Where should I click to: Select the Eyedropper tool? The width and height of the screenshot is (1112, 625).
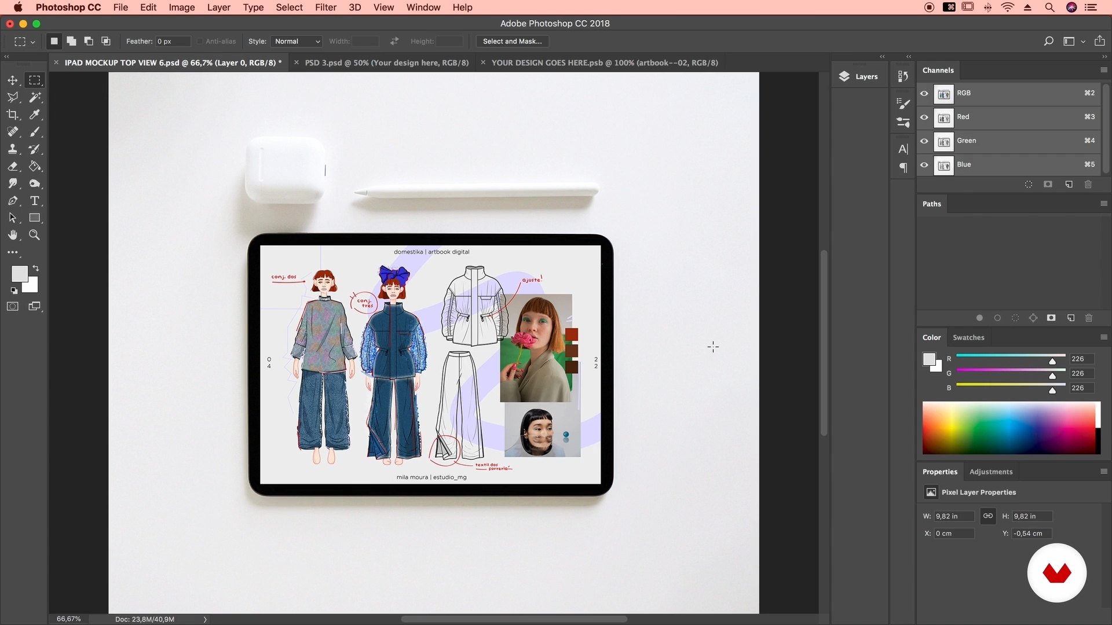(x=35, y=115)
